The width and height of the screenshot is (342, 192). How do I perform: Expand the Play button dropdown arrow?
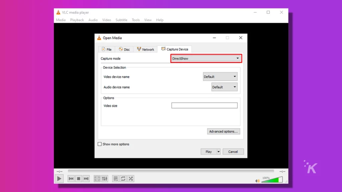coord(218,152)
